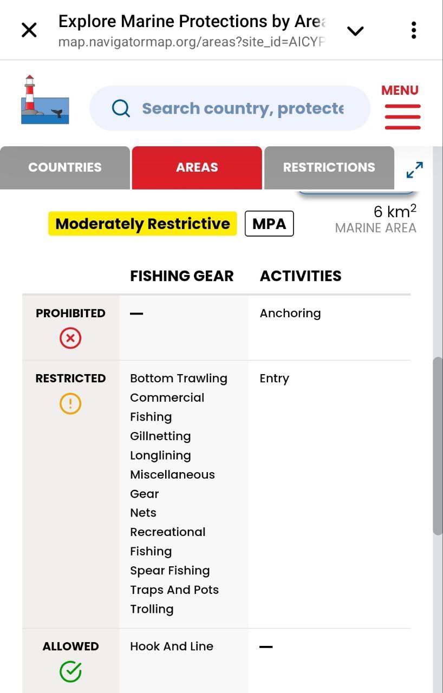Switch to the Countries tab
This screenshot has height=693, width=443.
coord(65,167)
